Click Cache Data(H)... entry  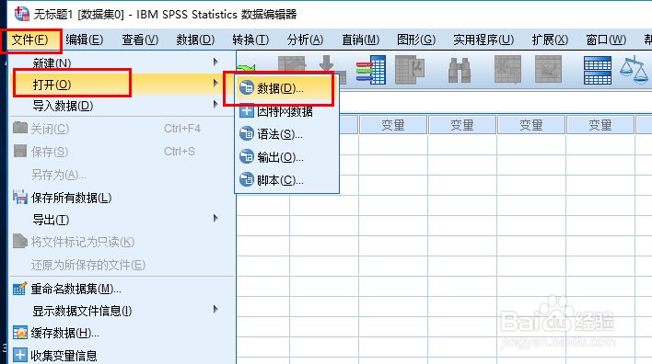click(x=122, y=333)
